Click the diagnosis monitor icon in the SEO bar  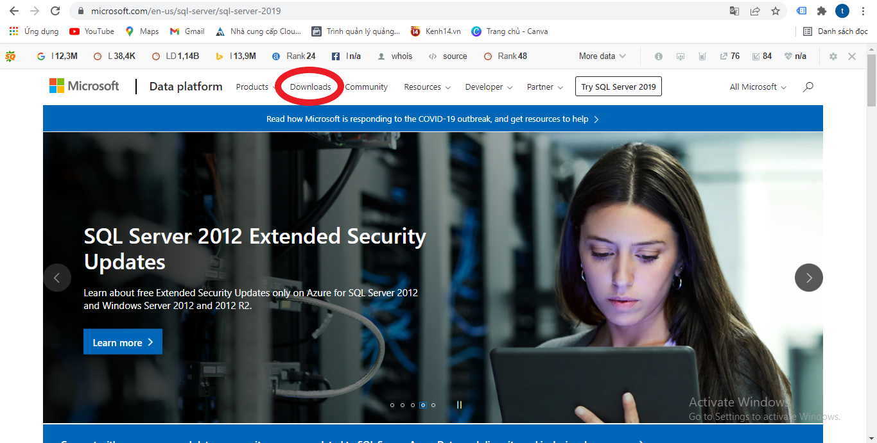[x=681, y=56]
